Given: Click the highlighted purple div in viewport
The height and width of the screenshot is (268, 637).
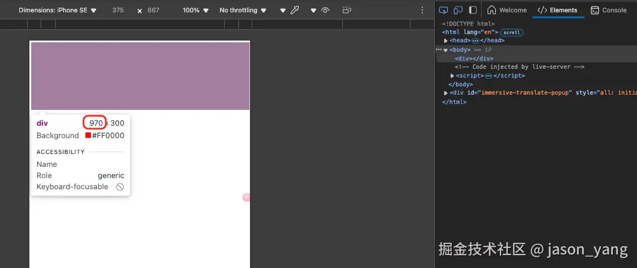Looking at the screenshot, I should tap(140, 76).
